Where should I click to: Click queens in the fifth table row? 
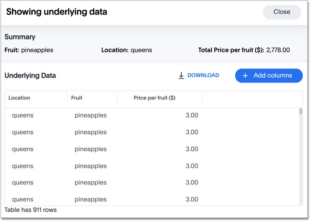(23, 182)
